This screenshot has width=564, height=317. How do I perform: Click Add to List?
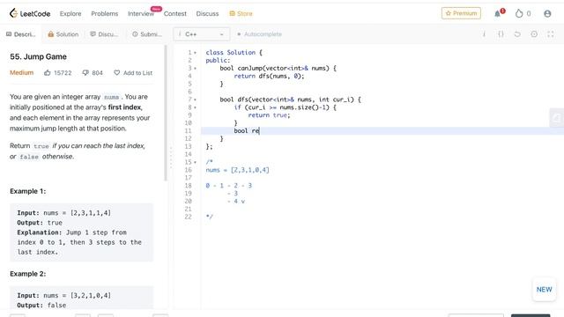[133, 72]
